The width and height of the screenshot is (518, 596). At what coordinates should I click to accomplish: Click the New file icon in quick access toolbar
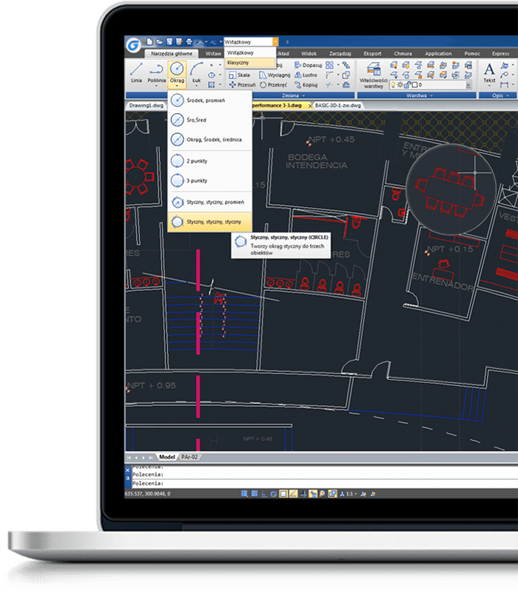pyautogui.click(x=149, y=42)
